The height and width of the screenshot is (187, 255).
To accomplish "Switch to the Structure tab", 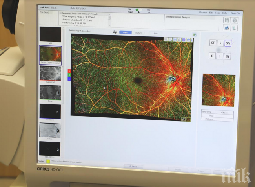I will pos(138,33).
